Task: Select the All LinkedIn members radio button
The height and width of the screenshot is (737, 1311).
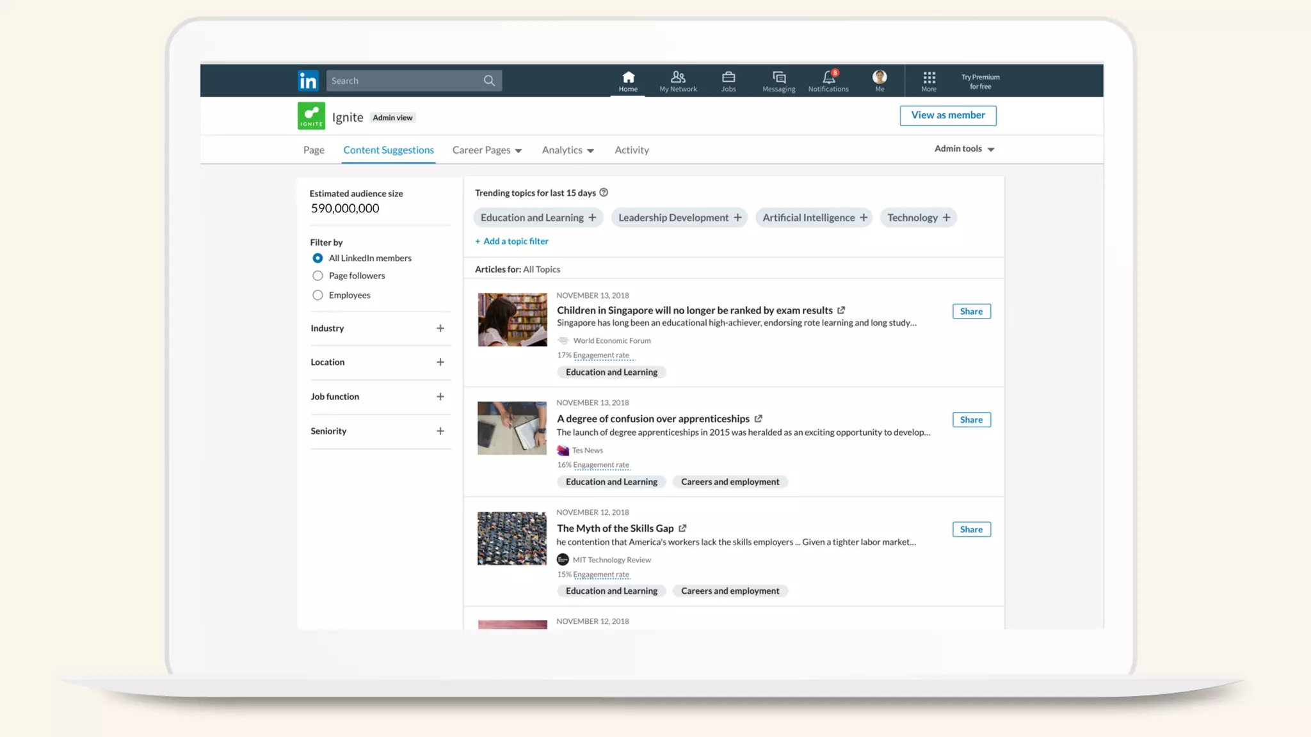Action: 318,258
